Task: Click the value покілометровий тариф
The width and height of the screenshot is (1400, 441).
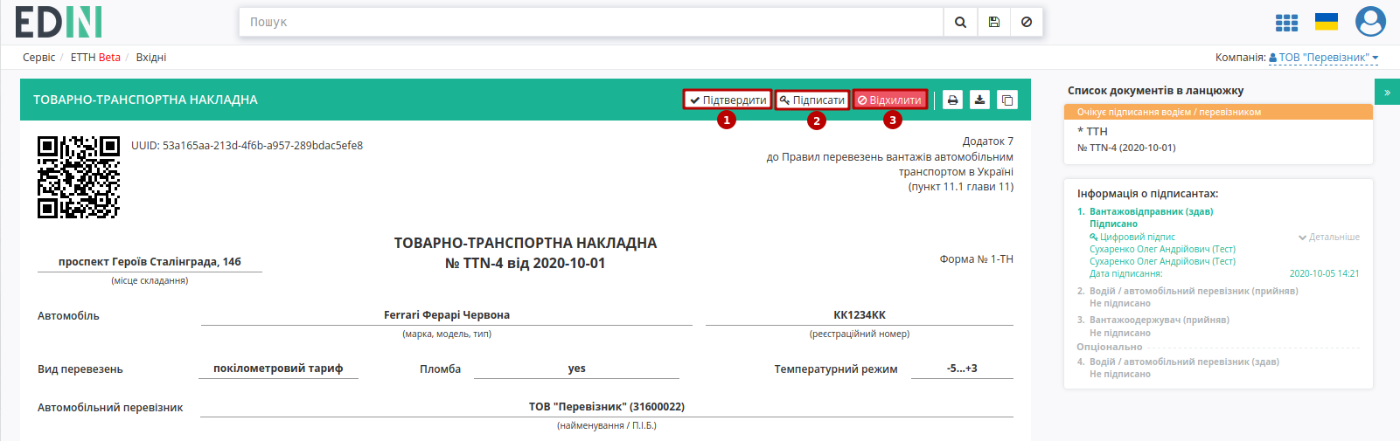Action: pos(278,369)
